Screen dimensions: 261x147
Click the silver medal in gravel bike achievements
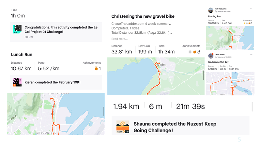click(x=190, y=52)
